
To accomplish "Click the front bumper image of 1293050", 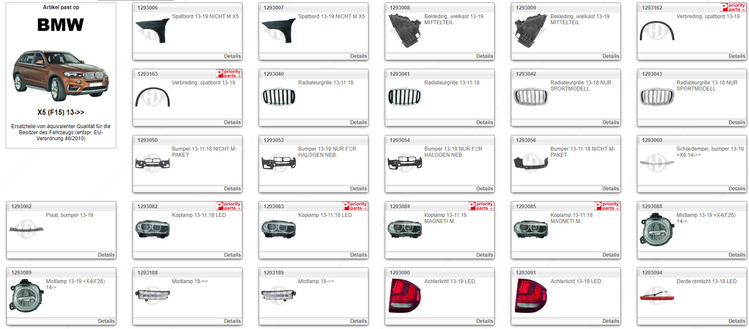I will click(x=153, y=163).
